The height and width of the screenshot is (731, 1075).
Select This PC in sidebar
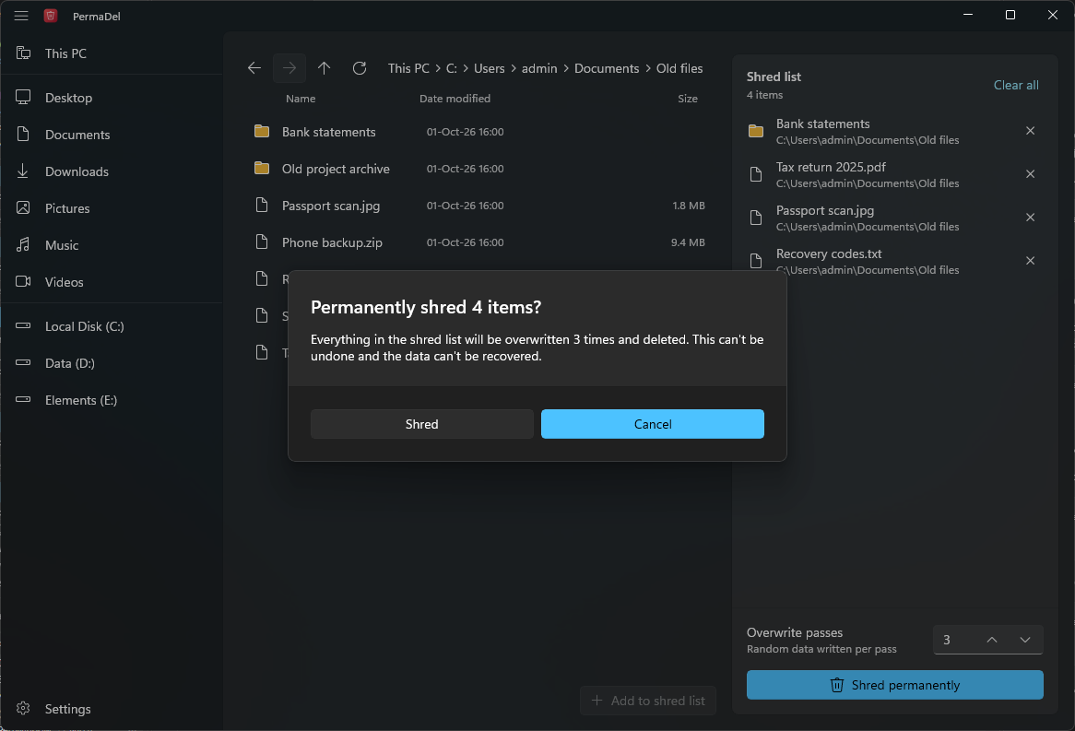click(111, 53)
